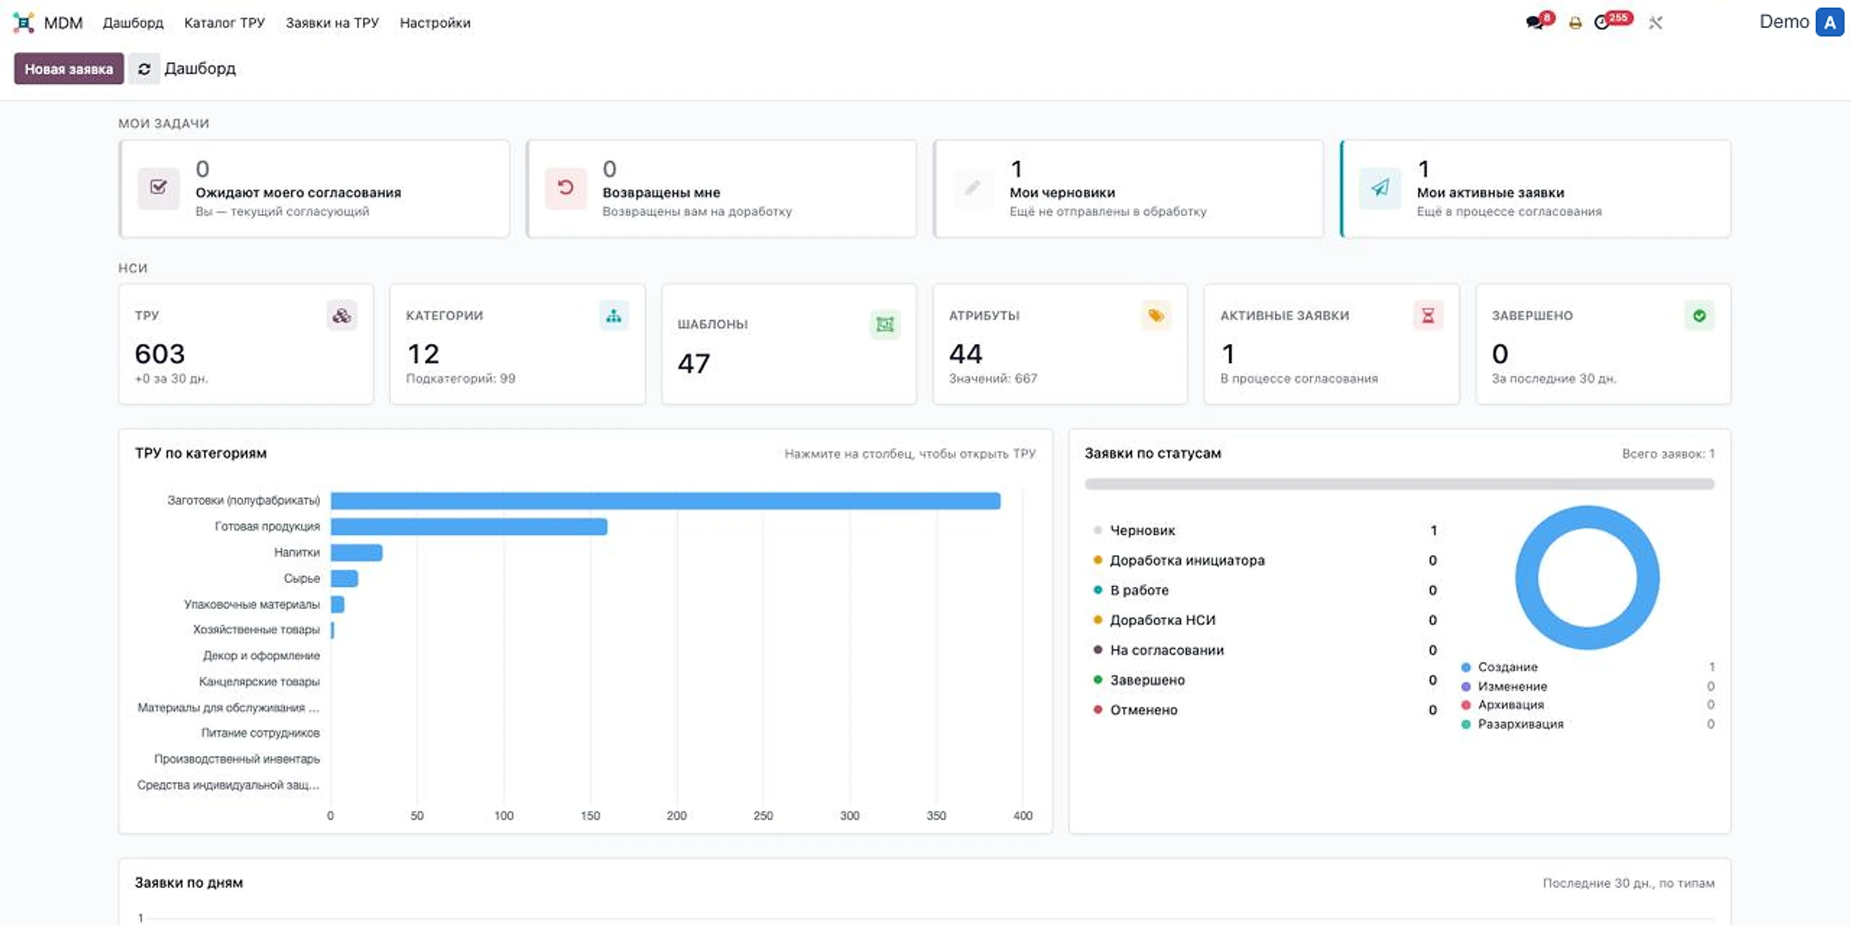
Task: Click the Напитки bar in chart
Action: [356, 553]
